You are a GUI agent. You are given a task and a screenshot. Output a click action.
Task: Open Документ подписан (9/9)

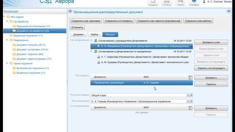pyautogui.click(x=30, y=54)
